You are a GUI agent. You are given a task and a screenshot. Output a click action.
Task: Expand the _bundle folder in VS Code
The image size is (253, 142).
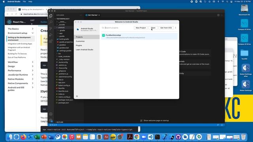(x=62, y=24)
